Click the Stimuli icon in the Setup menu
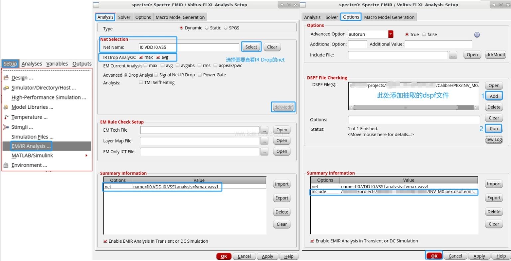Screen dimensions: 511x261 point(6,127)
